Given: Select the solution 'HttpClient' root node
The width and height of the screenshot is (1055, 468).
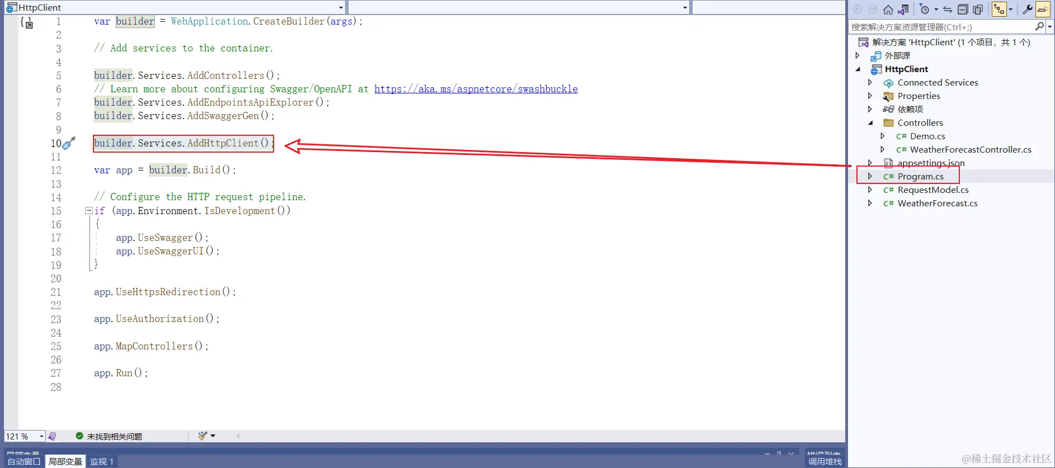Looking at the screenshot, I should (x=952, y=42).
